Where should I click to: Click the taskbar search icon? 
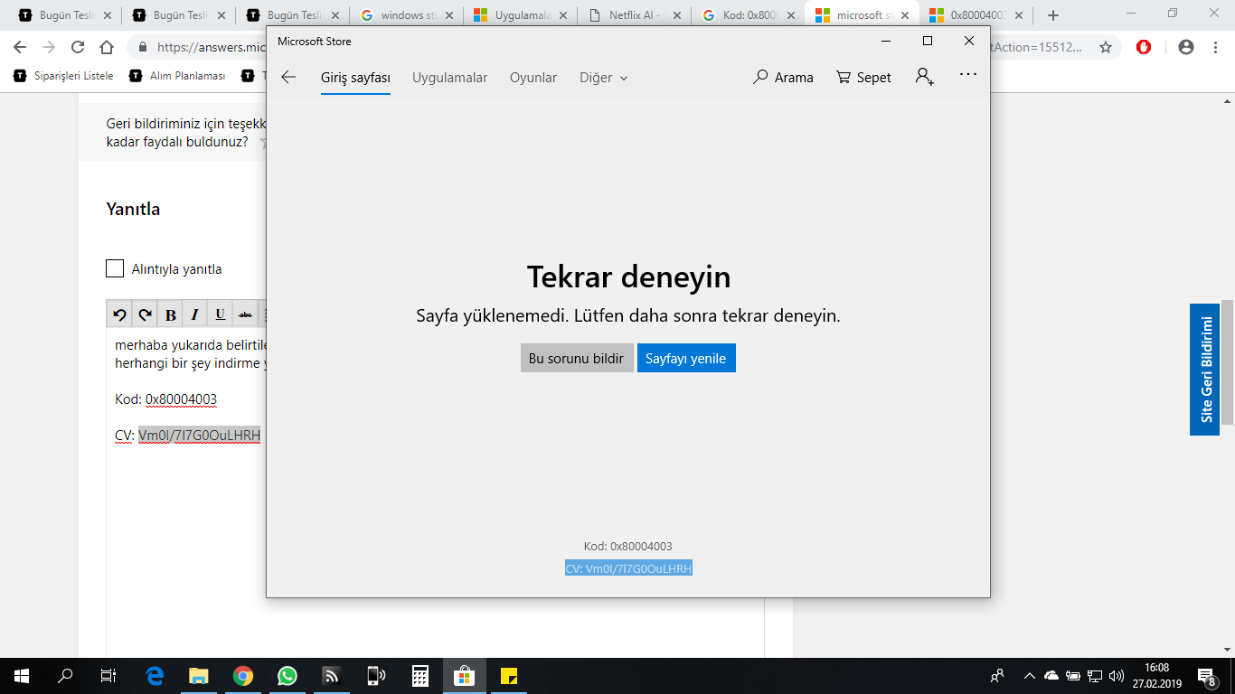pyautogui.click(x=65, y=675)
